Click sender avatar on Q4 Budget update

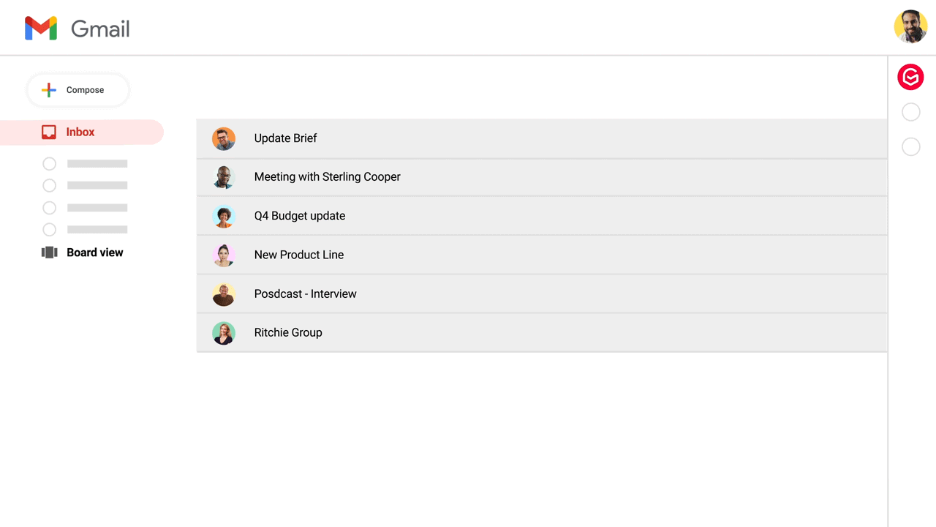[x=224, y=216]
